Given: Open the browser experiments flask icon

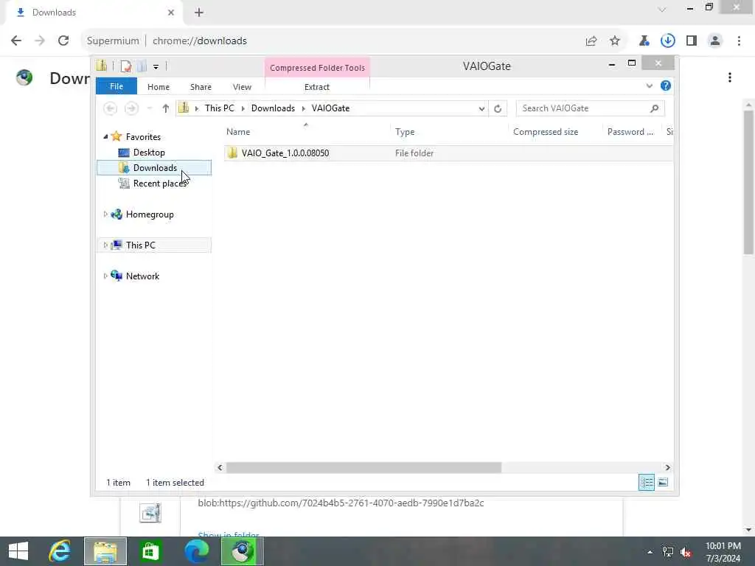Looking at the screenshot, I should tap(644, 41).
